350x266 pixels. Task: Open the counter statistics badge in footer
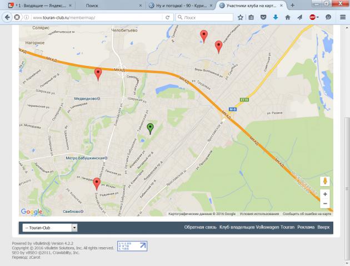(132, 246)
